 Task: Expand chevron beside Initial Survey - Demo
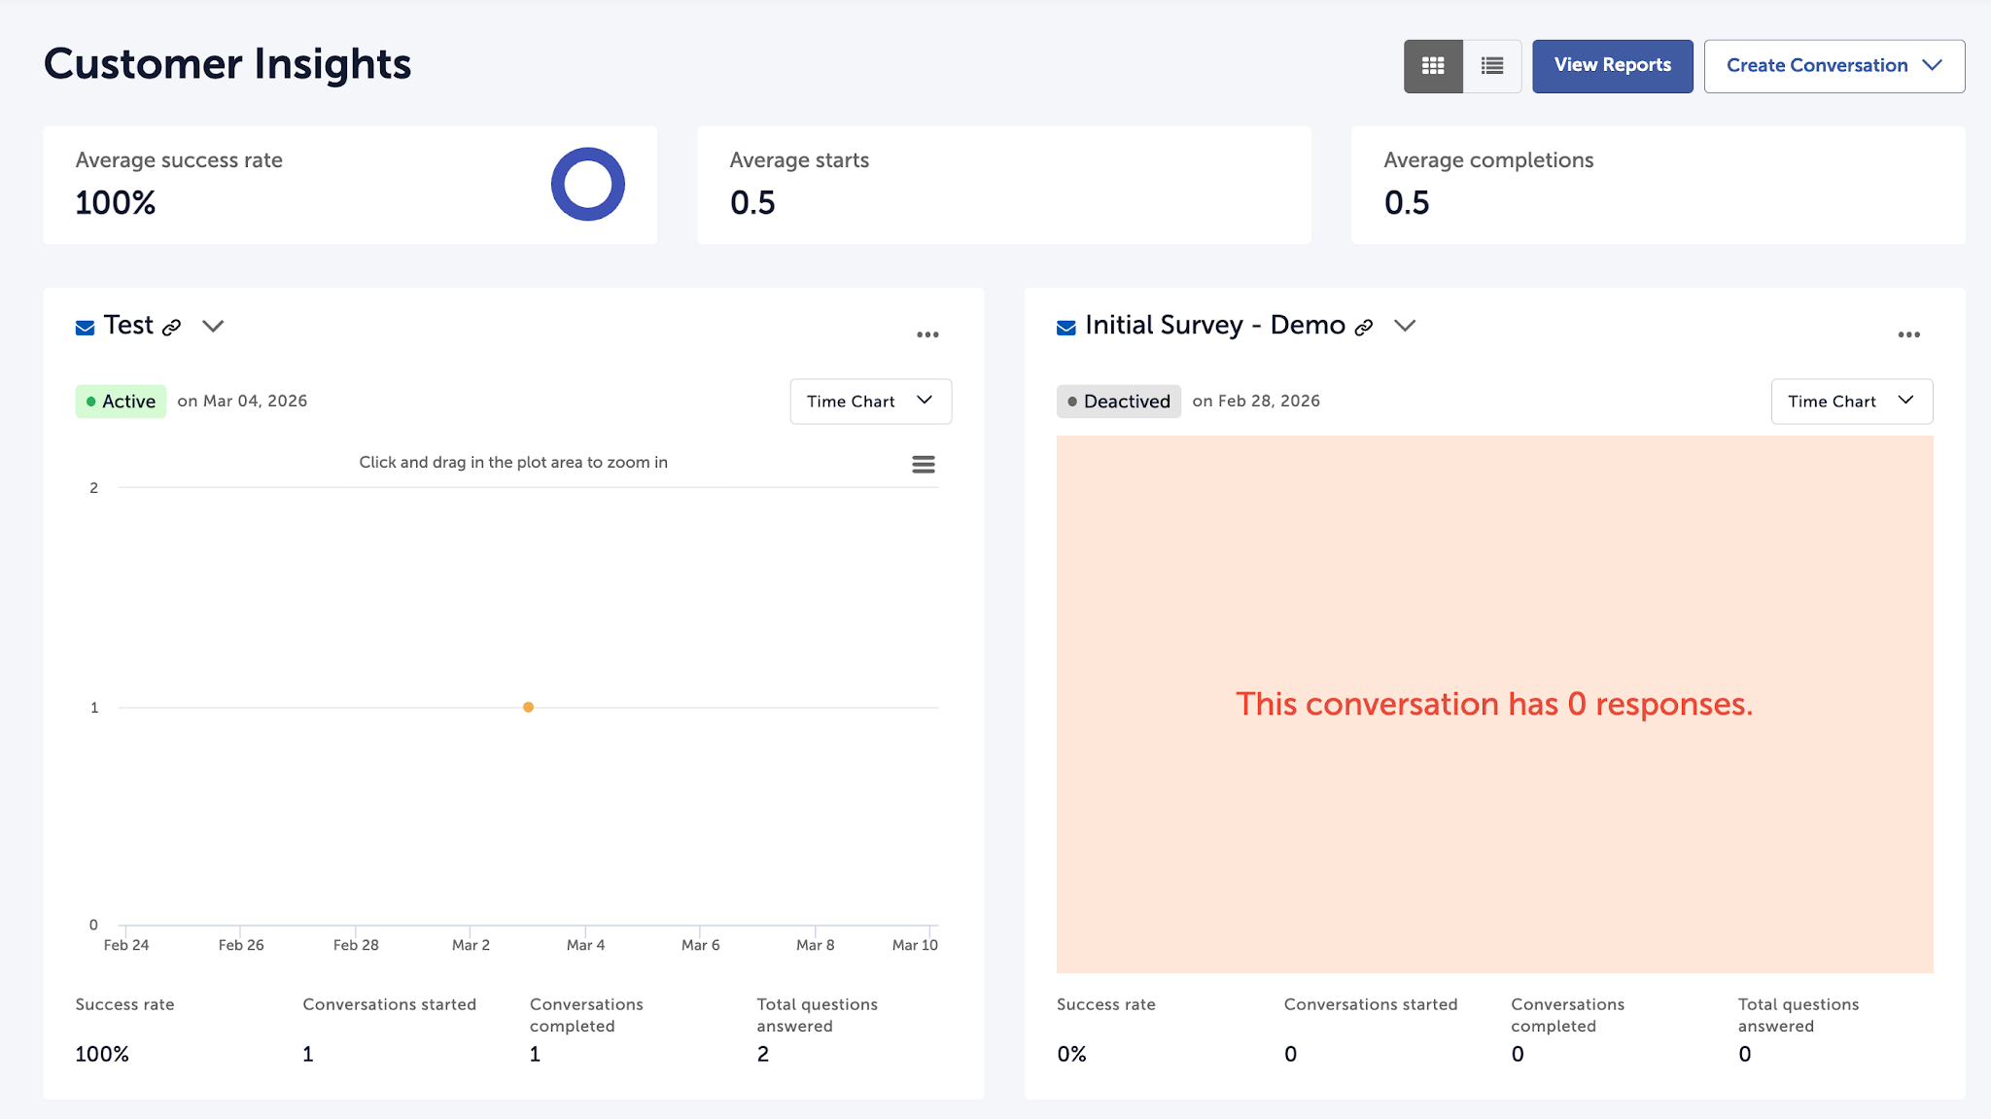pos(1405,327)
